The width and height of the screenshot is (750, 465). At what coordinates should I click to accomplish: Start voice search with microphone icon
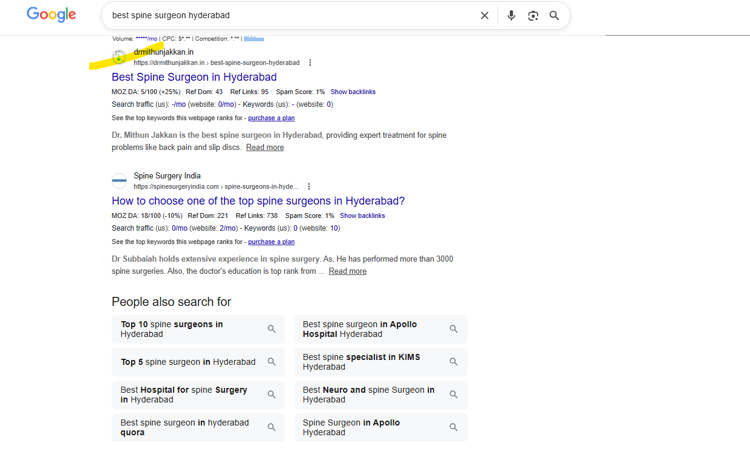click(x=512, y=16)
